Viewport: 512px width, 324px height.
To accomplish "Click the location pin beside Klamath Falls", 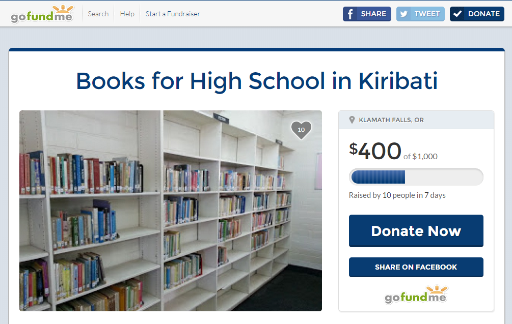I will tap(352, 120).
